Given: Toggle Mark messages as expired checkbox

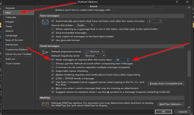Looking at the screenshot, I should coord(53,60).
